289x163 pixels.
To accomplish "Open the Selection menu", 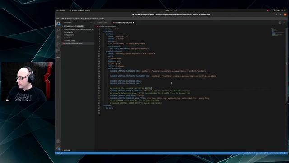I will (x=70, y=19).
